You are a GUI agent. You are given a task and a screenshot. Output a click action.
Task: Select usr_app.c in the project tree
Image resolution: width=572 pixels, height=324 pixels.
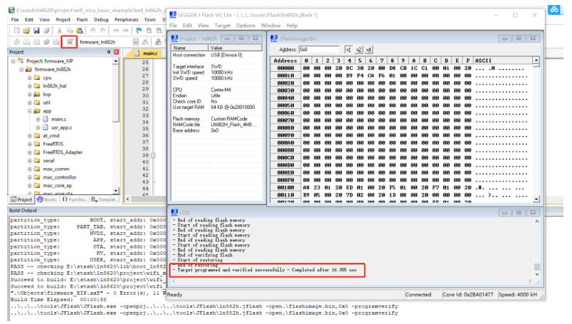[61, 127]
